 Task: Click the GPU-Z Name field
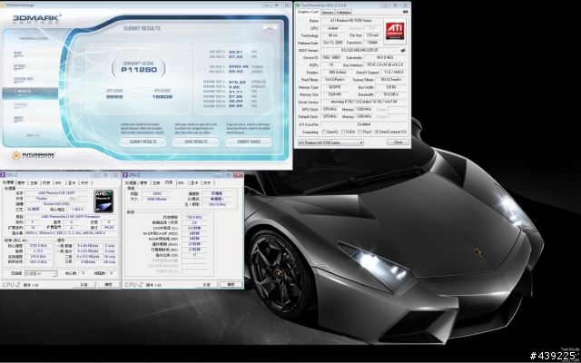pos(350,21)
